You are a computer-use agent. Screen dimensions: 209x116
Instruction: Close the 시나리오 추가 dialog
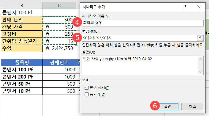pyautogui.click(x=199, y=7)
